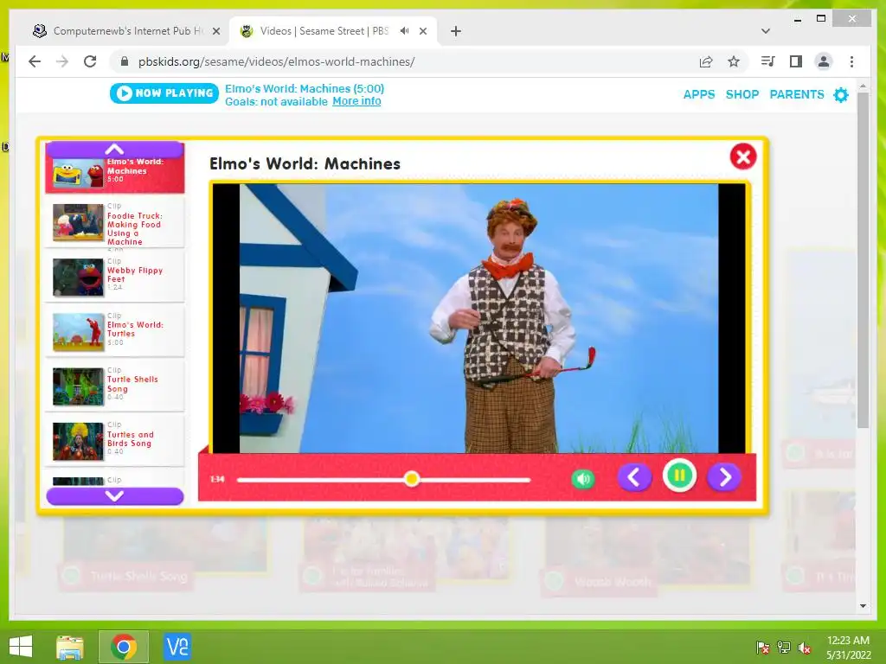Play Turtles and Birds Song clip
The height and width of the screenshot is (664, 886).
pos(115,440)
